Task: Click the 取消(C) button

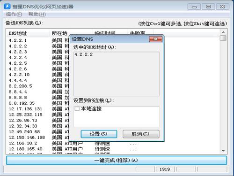Action: (141, 134)
